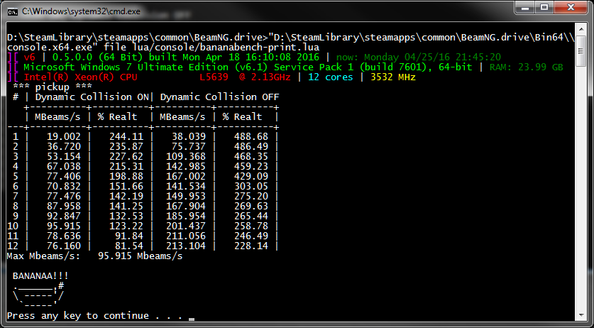Click the *** pickup *** heading
594x328 pixels.
coord(53,87)
